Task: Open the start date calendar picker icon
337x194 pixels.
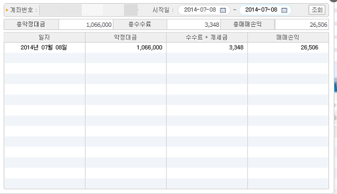Action: click(223, 10)
